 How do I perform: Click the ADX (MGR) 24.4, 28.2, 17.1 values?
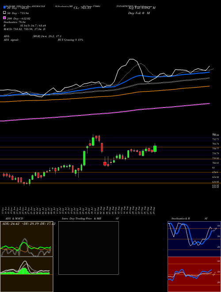pyautogui.click(x=47, y=36)
